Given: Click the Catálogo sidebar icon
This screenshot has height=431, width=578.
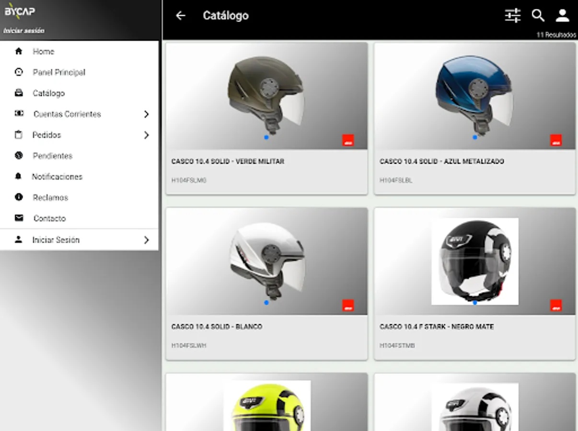Looking at the screenshot, I should [x=19, y=93].
